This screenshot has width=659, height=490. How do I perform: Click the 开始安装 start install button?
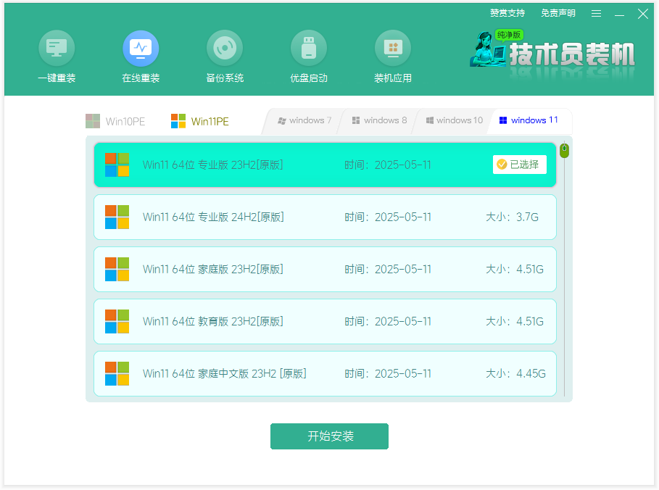(x=329, y=436)
